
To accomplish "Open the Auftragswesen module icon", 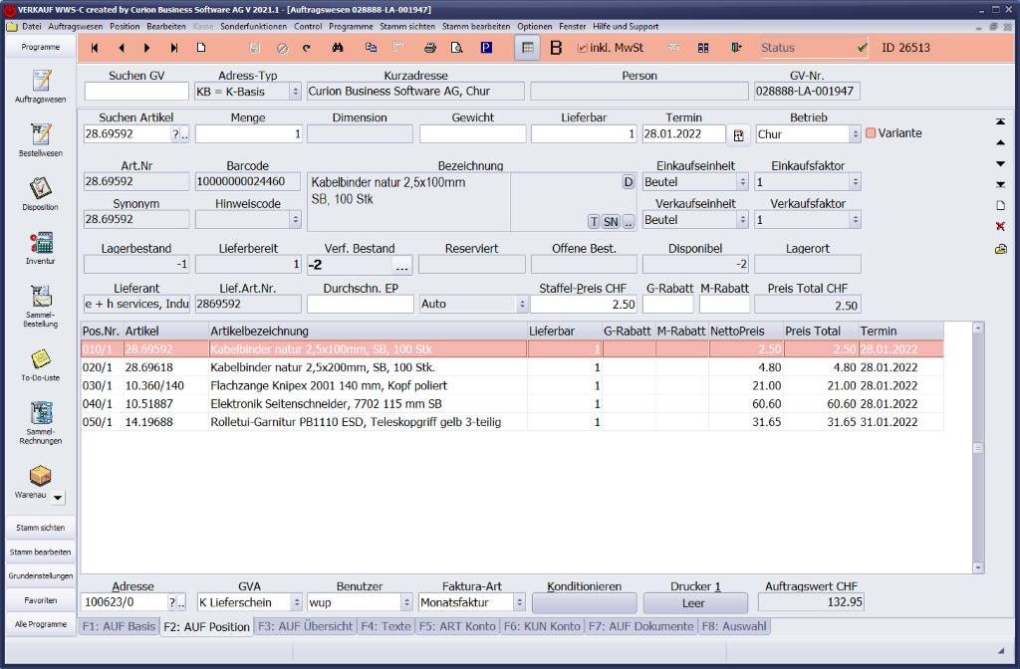I will (41, 81).
